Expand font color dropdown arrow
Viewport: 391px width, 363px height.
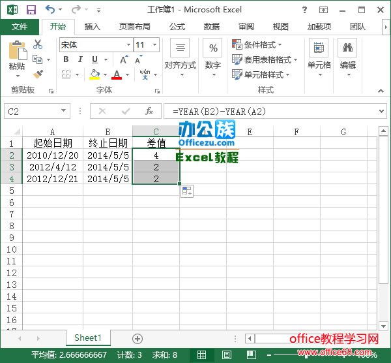coord(128,74)
